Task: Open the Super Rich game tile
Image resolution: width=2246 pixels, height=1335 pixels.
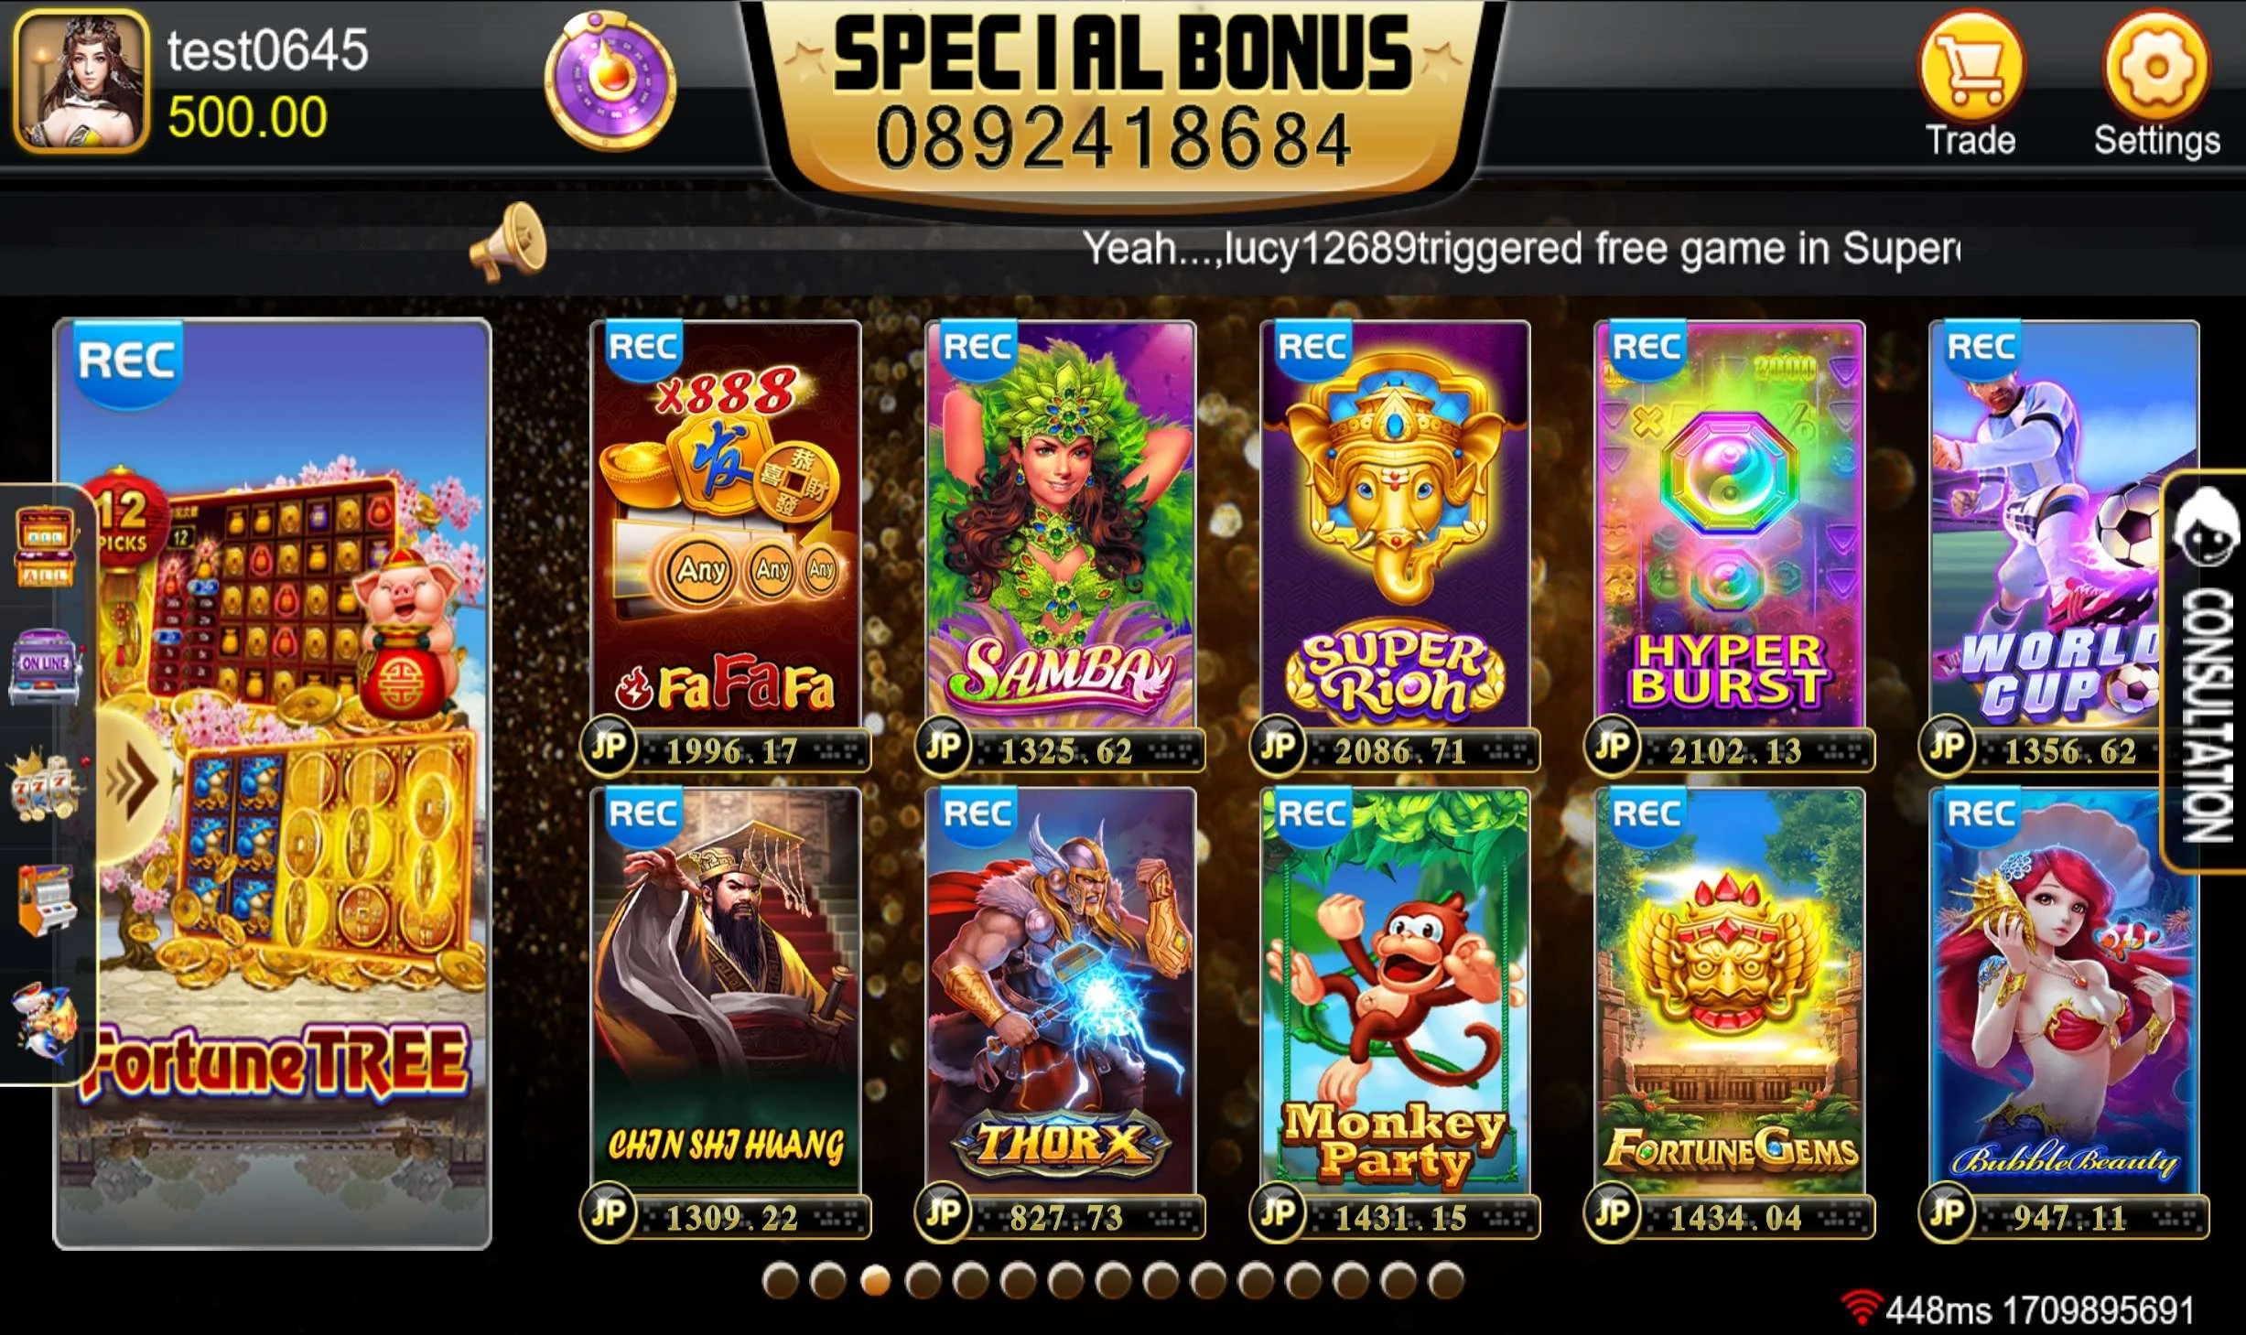Action: (1395, 524)
